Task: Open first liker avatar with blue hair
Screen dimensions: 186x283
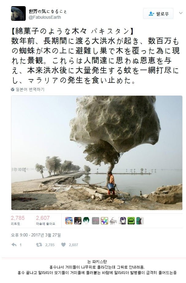Action: 69,221
